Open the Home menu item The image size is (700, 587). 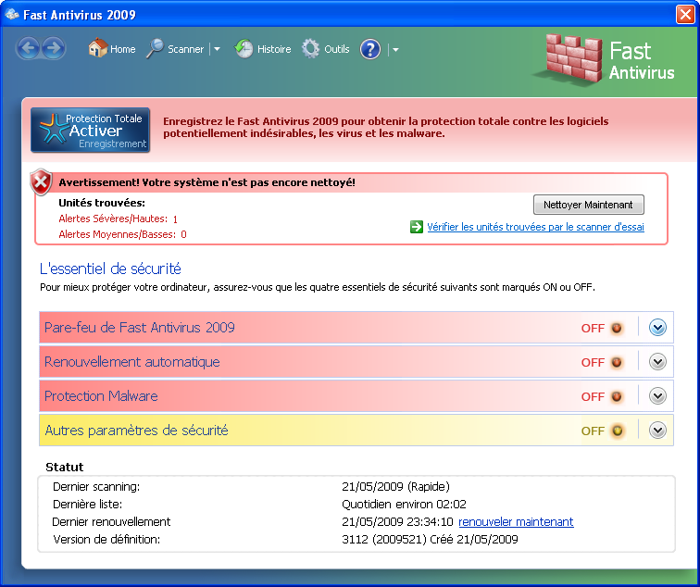coord(123,49)
